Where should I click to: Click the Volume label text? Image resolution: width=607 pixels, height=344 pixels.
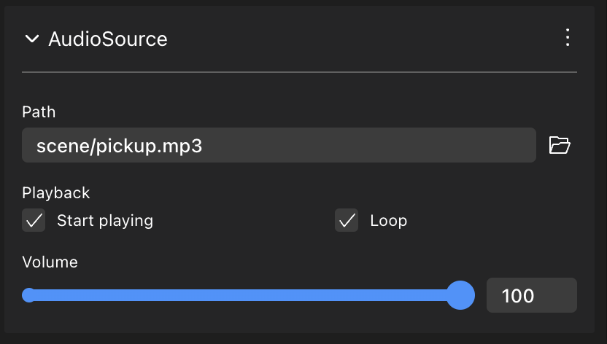pos(50,262)
